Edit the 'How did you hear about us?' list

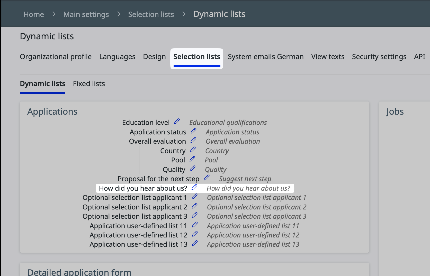pyautogui.click(x=194, y=187)
